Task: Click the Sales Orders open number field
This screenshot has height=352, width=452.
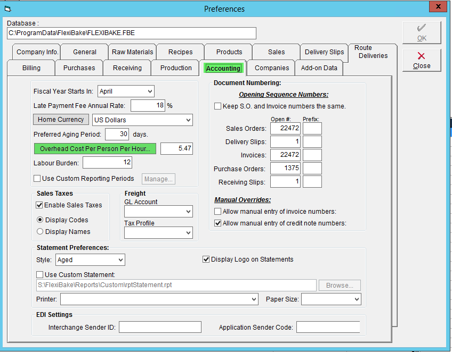Action: [285, 128]
